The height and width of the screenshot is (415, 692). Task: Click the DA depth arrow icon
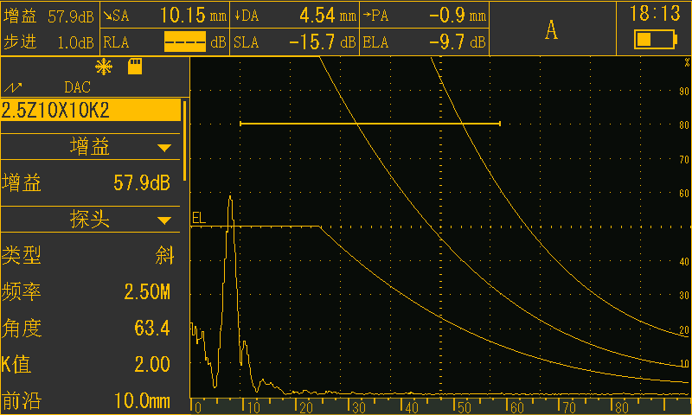click(x=237, y=16)
